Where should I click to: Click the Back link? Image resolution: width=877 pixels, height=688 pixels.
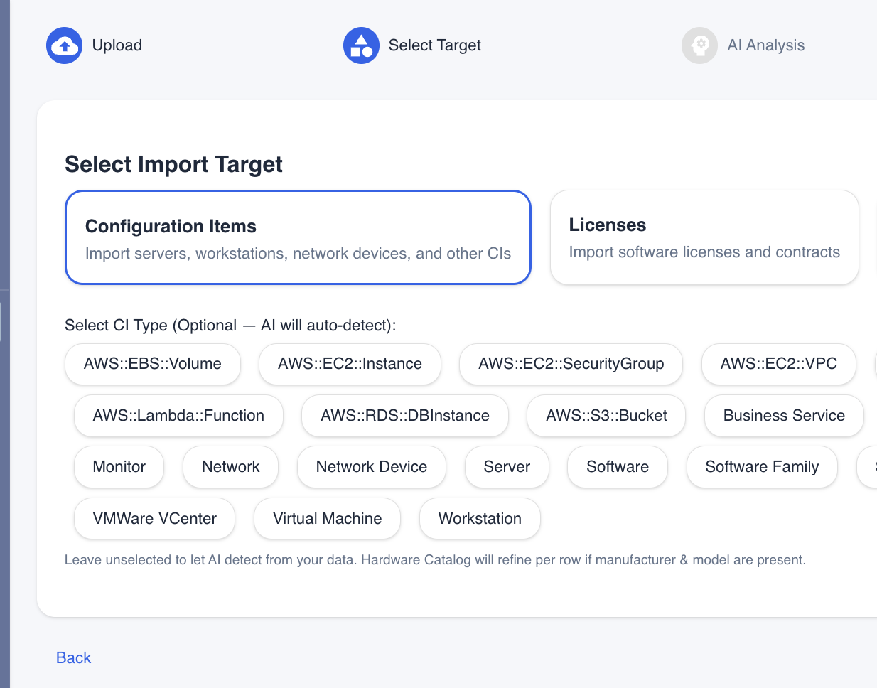point(73,657)
